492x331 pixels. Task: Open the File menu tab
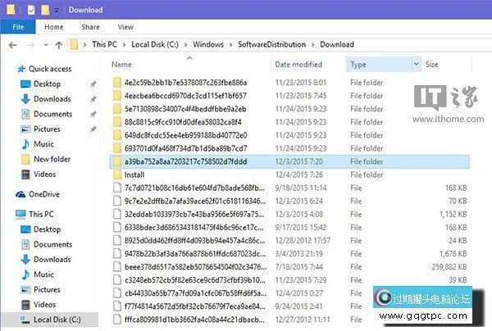tap(18, 27)
